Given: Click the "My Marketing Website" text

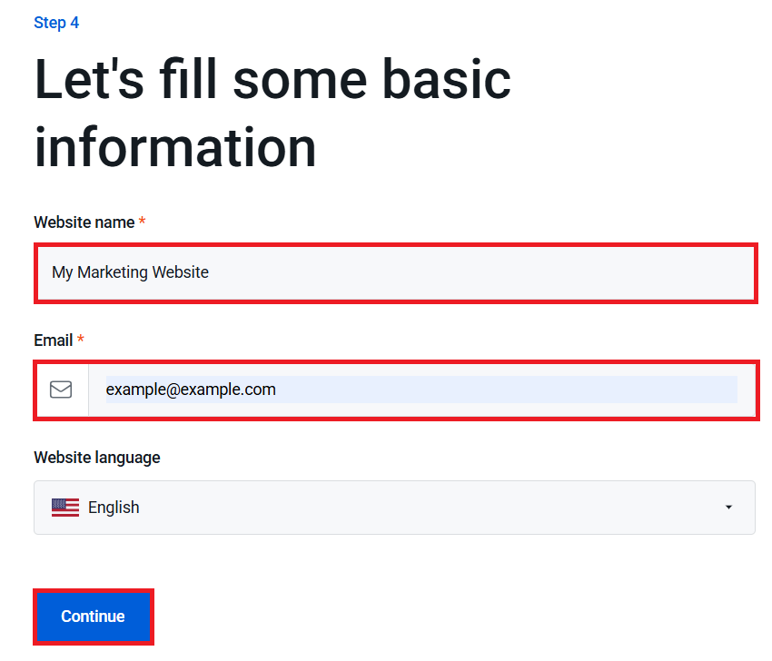Looking at the screenshot, I should [130, 271].
